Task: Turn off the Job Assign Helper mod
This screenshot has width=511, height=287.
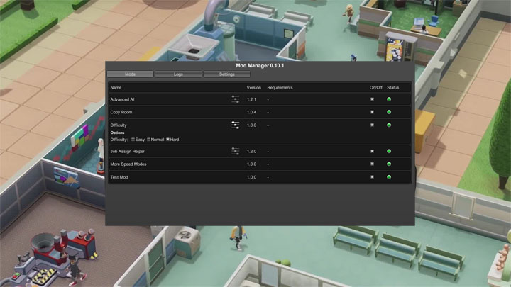Action: point(372,151)
